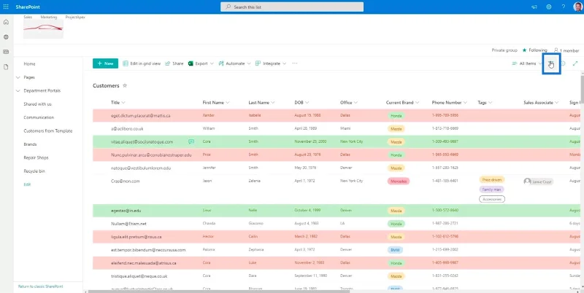The height and width of the screenshot is (293, 584).
Task: Open My sites globe icon in left rail
Action: (x=6, y=37)
